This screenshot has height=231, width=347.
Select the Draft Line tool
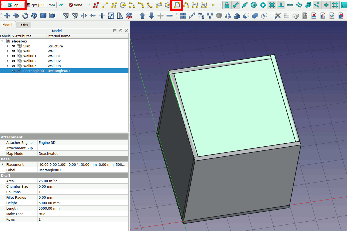pos(105,5)
